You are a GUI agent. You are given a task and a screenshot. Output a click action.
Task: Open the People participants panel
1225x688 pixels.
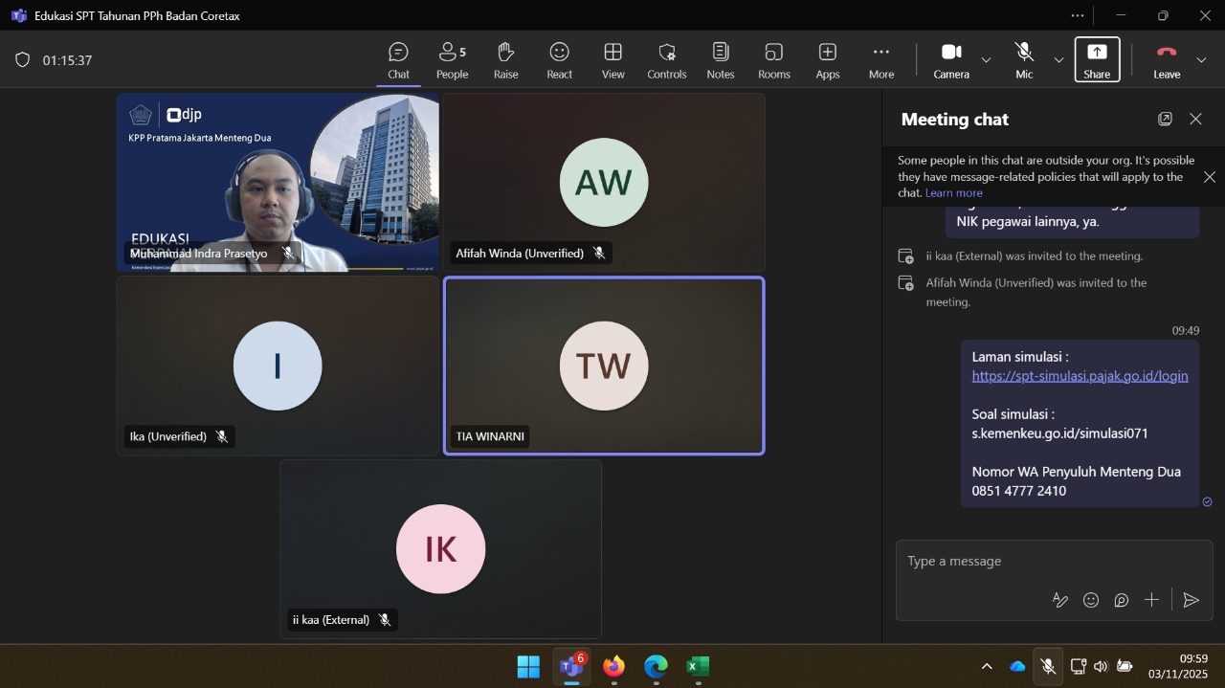[x=452, y=60]
